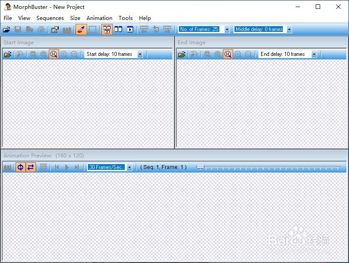Open the No. of Frames dropdown arrow
349x263 pixels.
pos(227,29)
